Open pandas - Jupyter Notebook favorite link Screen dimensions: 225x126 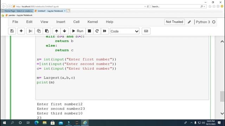[19, 15]
